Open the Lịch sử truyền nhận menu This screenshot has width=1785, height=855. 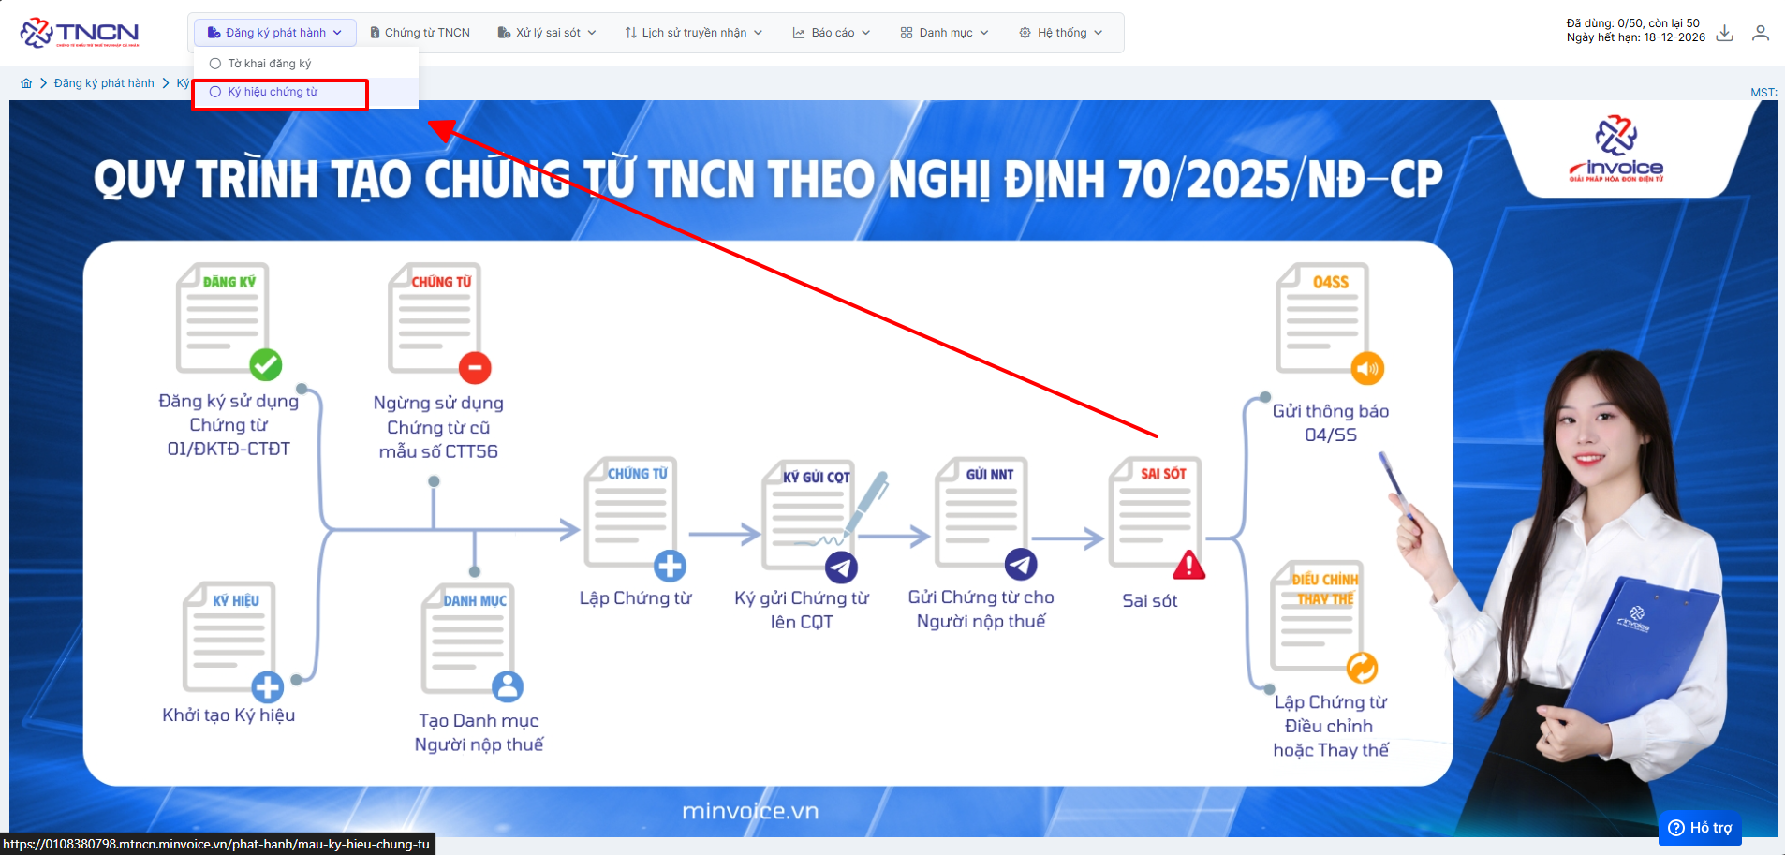(x=694, y=33)
